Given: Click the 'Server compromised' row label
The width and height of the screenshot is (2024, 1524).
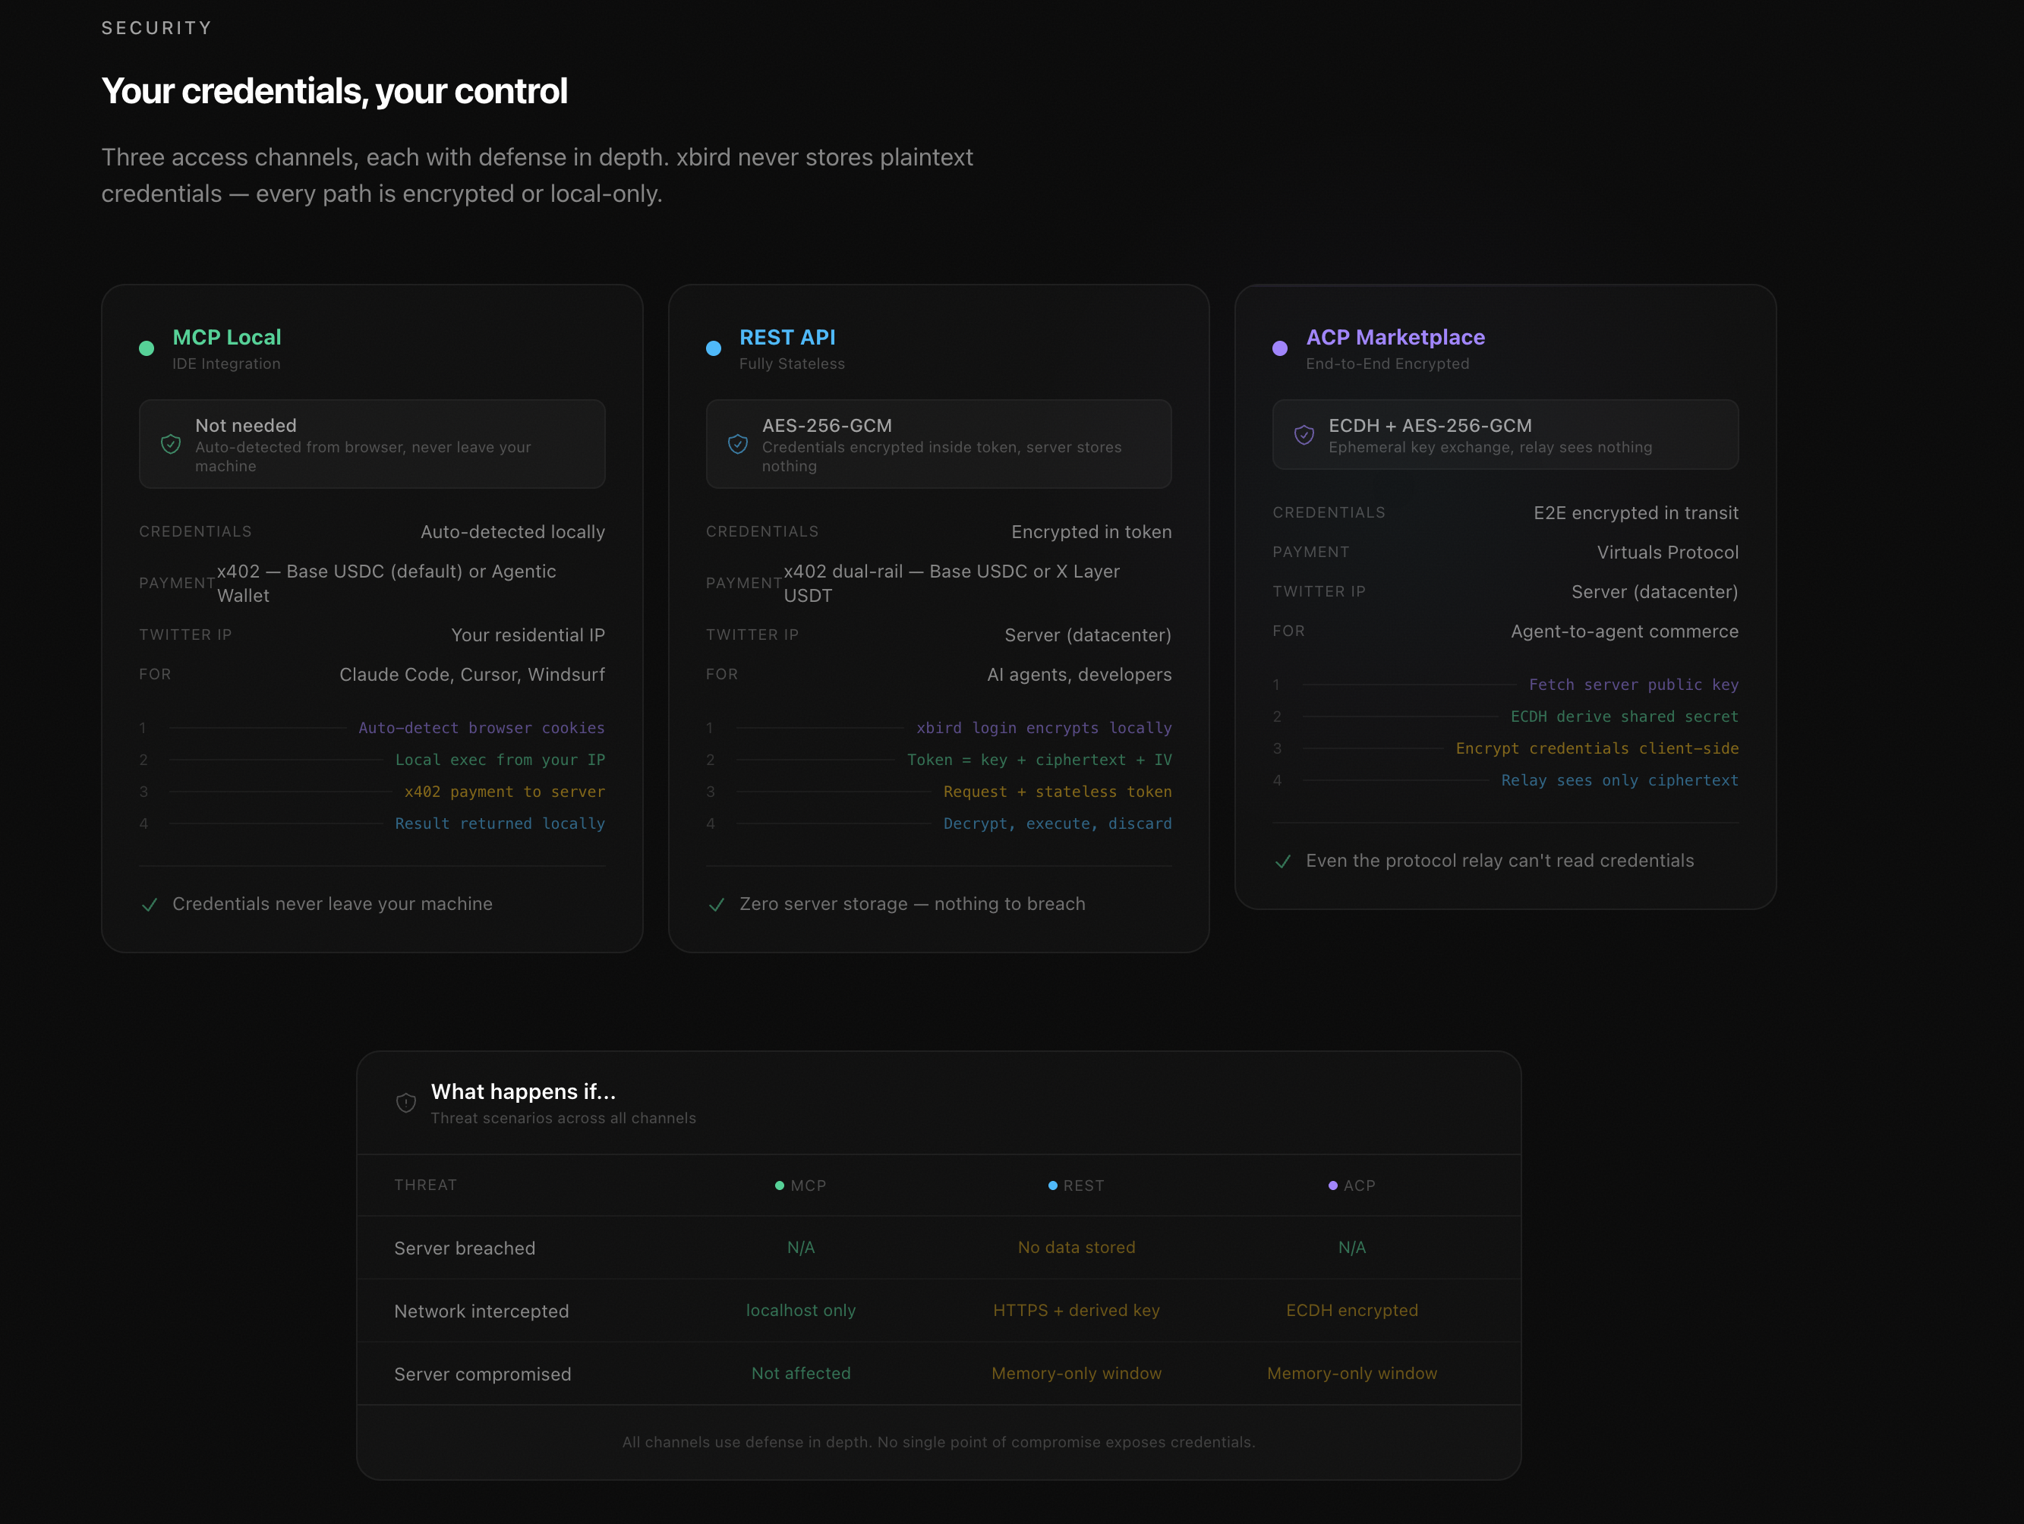Looking at the screenshot, I should coord(482,1375).
